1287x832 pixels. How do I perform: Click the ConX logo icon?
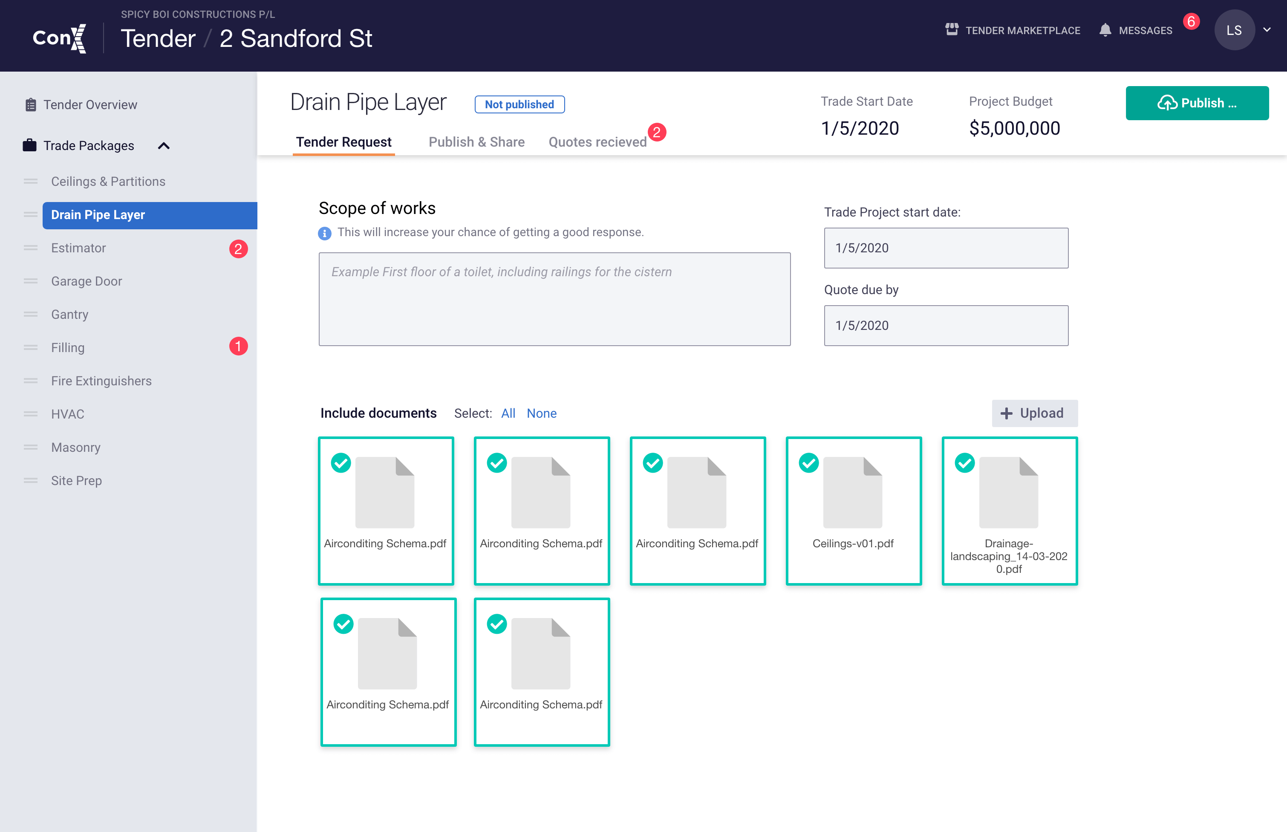[59, 38]
